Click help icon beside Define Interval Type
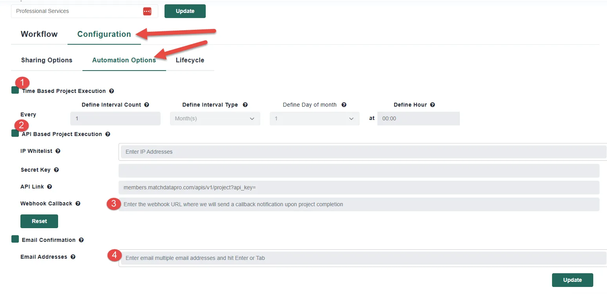 (x=245, y=105)
